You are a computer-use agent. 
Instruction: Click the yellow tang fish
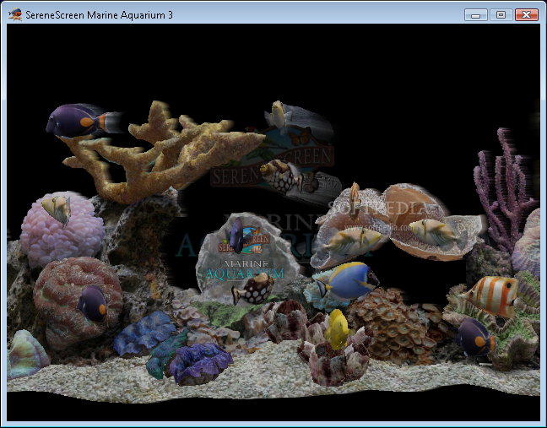[337, 329]
